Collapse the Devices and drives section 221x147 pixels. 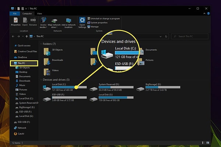pos(41,80)
